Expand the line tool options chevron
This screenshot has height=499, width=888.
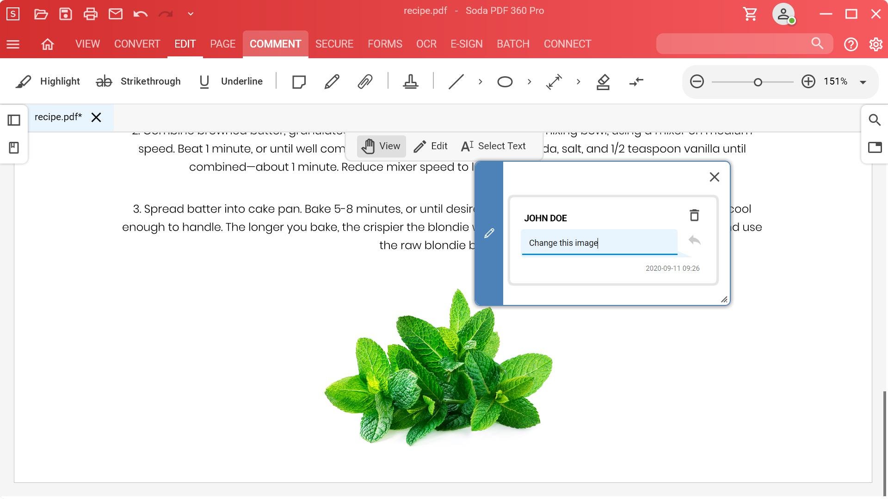pos(480,82)
